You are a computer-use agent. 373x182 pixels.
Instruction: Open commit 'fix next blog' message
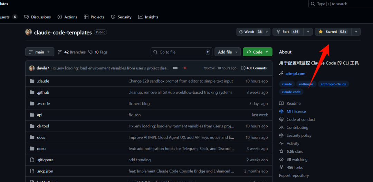(x=139, y=104)
